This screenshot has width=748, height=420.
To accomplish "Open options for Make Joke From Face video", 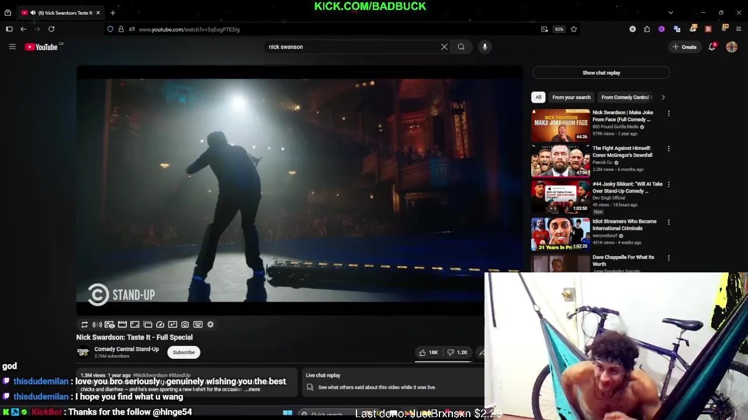I will coord(669,113).
